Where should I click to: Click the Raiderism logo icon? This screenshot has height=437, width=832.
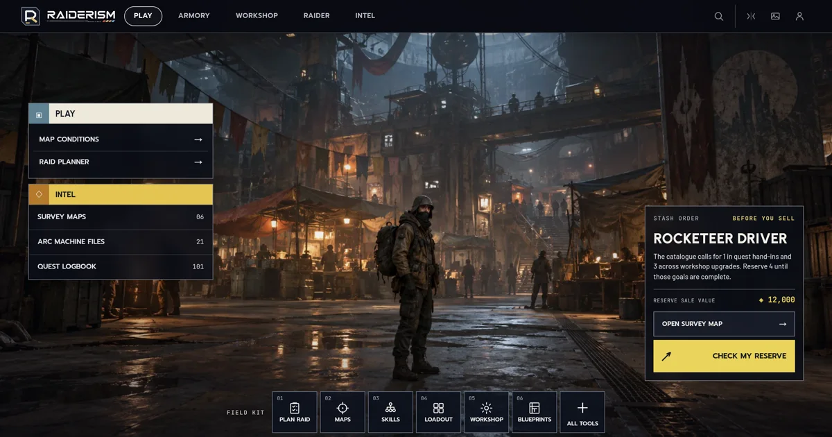[x=31, y=16]
